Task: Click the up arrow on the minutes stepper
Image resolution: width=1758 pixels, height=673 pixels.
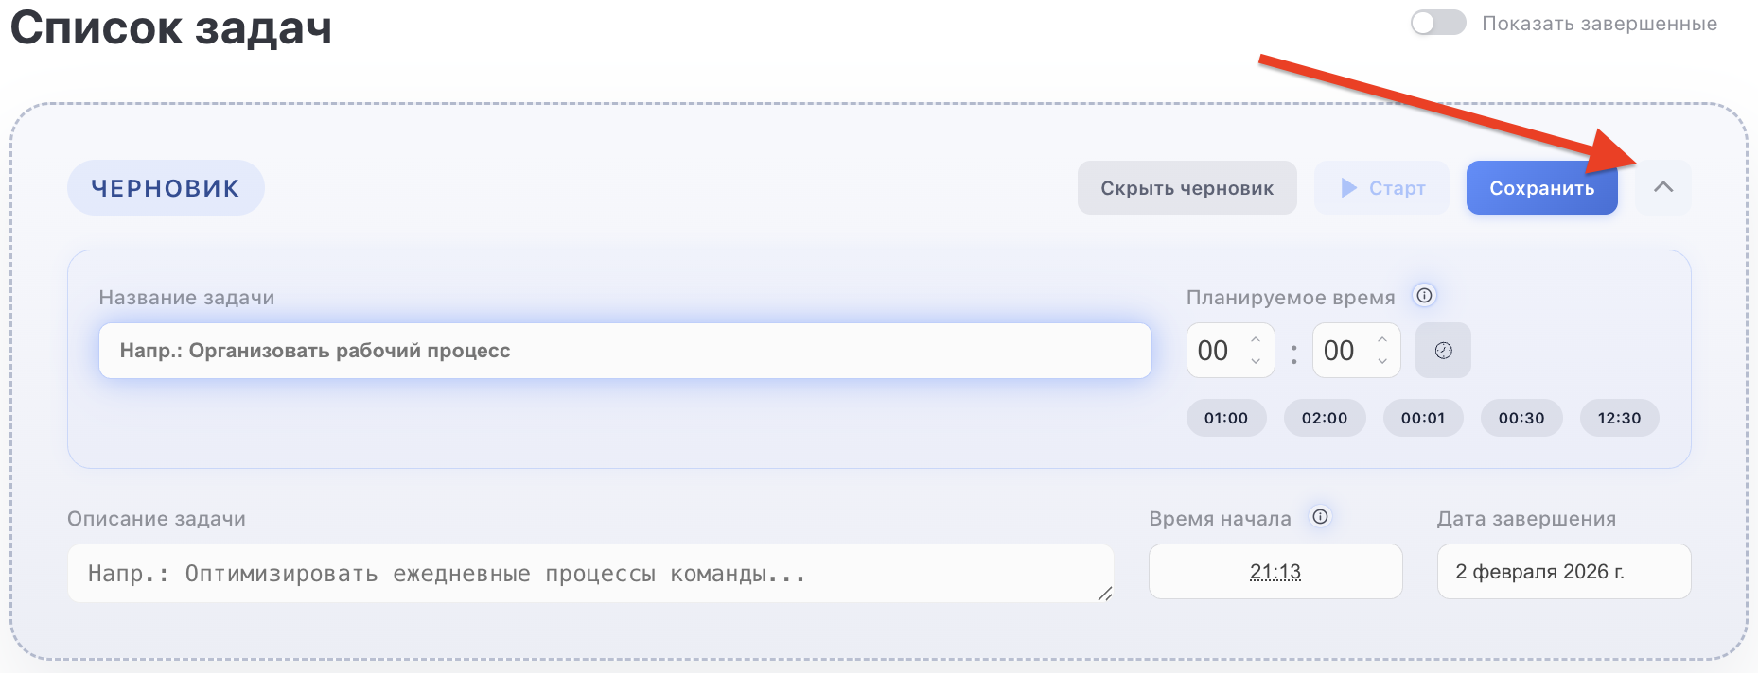Action: 1380,340
